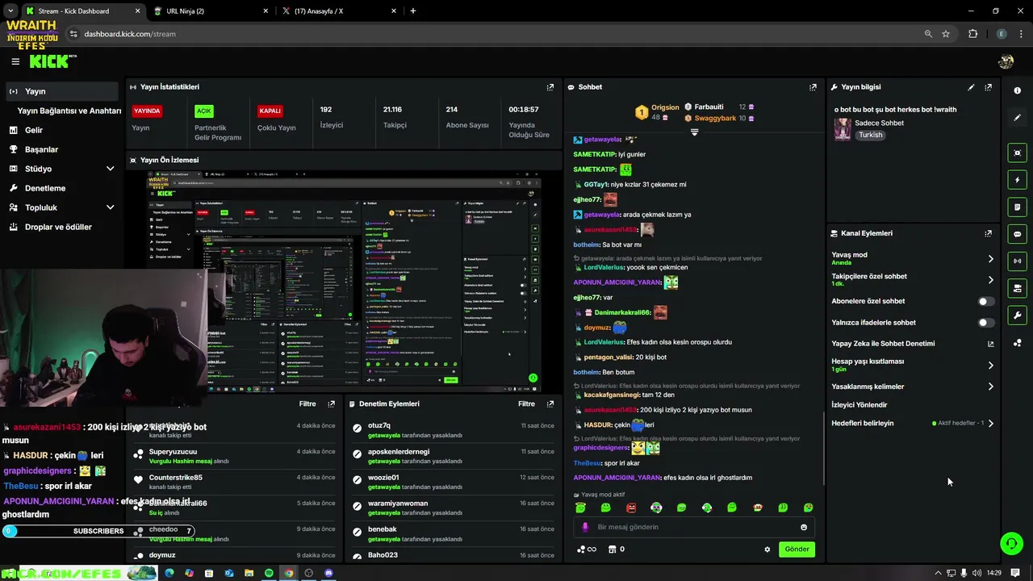
Task: Open Discord from the taskbar
Action: pyautogui.click(x=328, y=573)
